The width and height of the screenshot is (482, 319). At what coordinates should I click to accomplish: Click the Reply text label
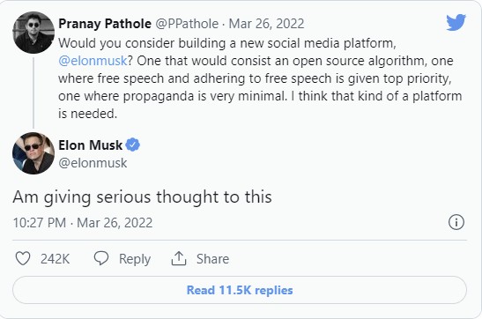tap(135, 259)
